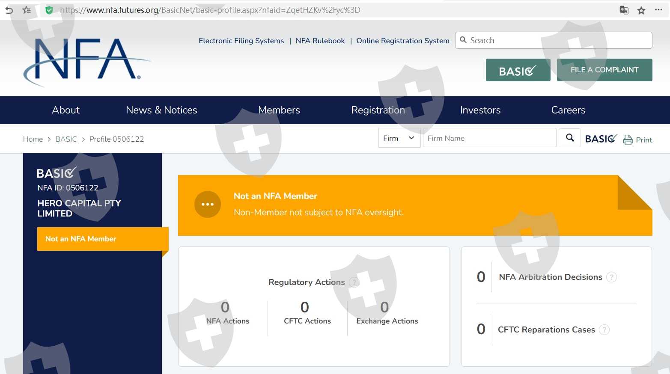The height and width of the screenshot is (374, 670).
Task: Select the Not an NFA Member sidebar tab
Action: (103, 239)
